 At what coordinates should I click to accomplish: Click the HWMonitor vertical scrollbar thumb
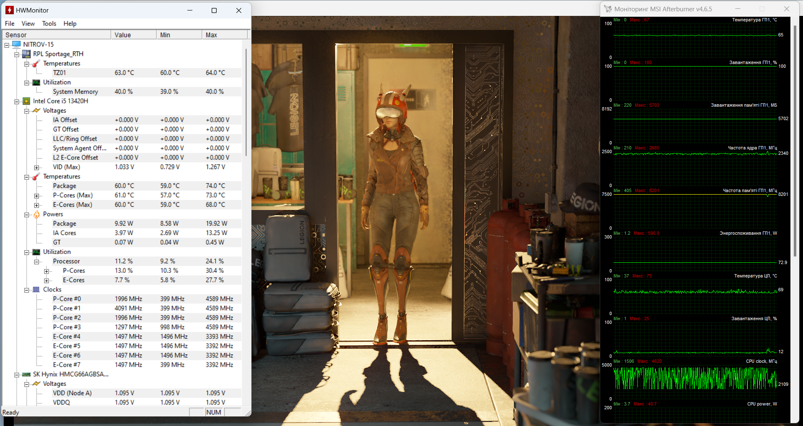246,103
